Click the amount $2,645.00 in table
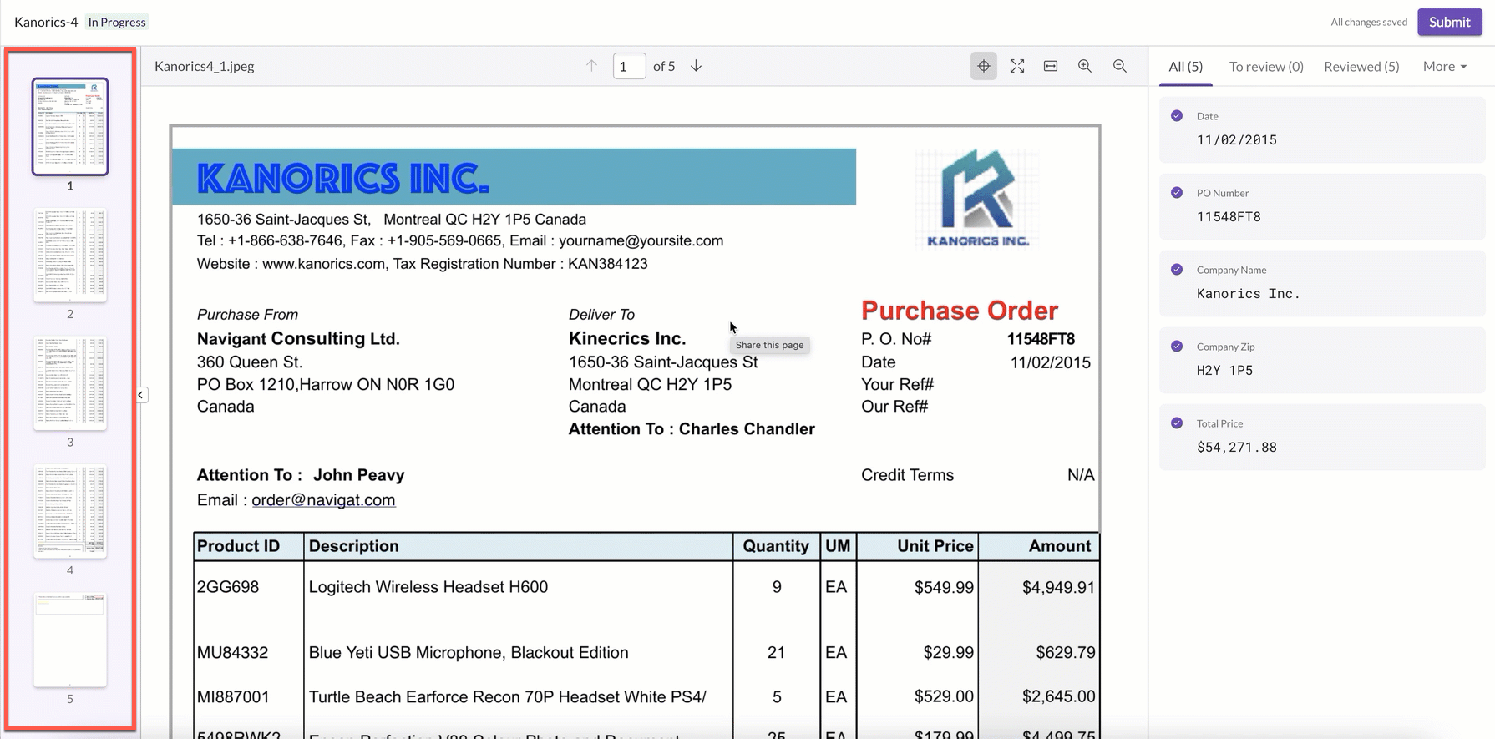The width and height of the screenshot is (1495, 739). coord(1059,696)
